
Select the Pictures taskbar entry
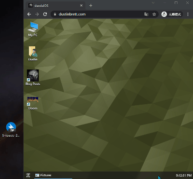53,175
